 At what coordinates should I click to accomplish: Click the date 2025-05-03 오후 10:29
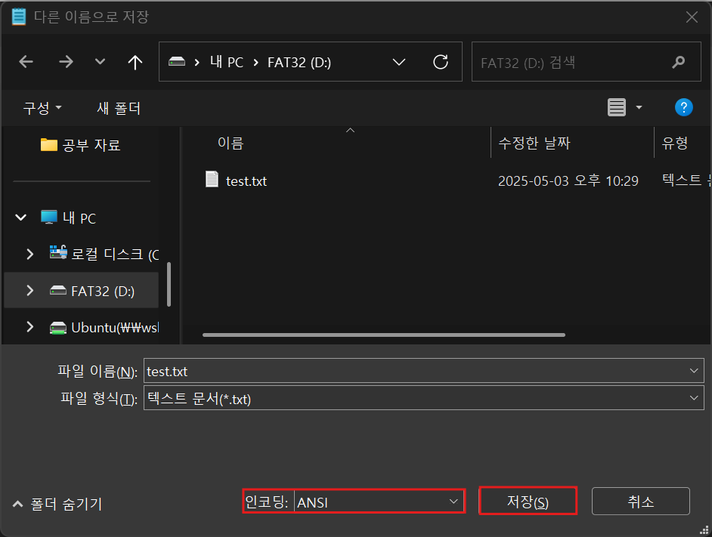coord(568,181)
